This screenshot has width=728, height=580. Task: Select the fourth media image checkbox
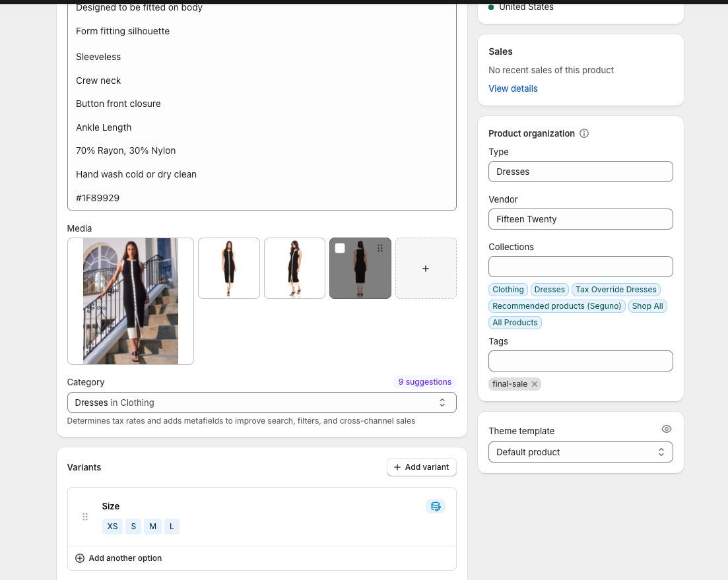(x=340, y=248)
